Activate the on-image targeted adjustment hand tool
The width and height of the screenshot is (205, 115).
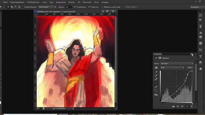156,68
